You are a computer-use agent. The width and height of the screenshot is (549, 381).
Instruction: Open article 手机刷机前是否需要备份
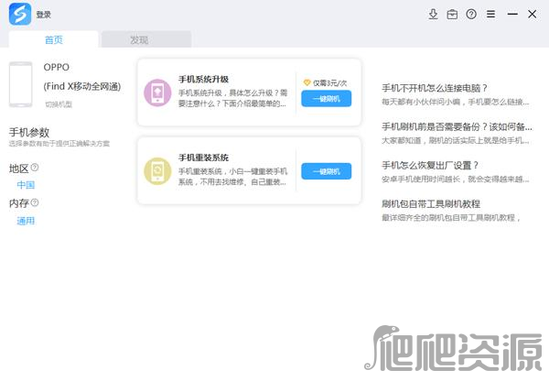click(x=457, y=126)
